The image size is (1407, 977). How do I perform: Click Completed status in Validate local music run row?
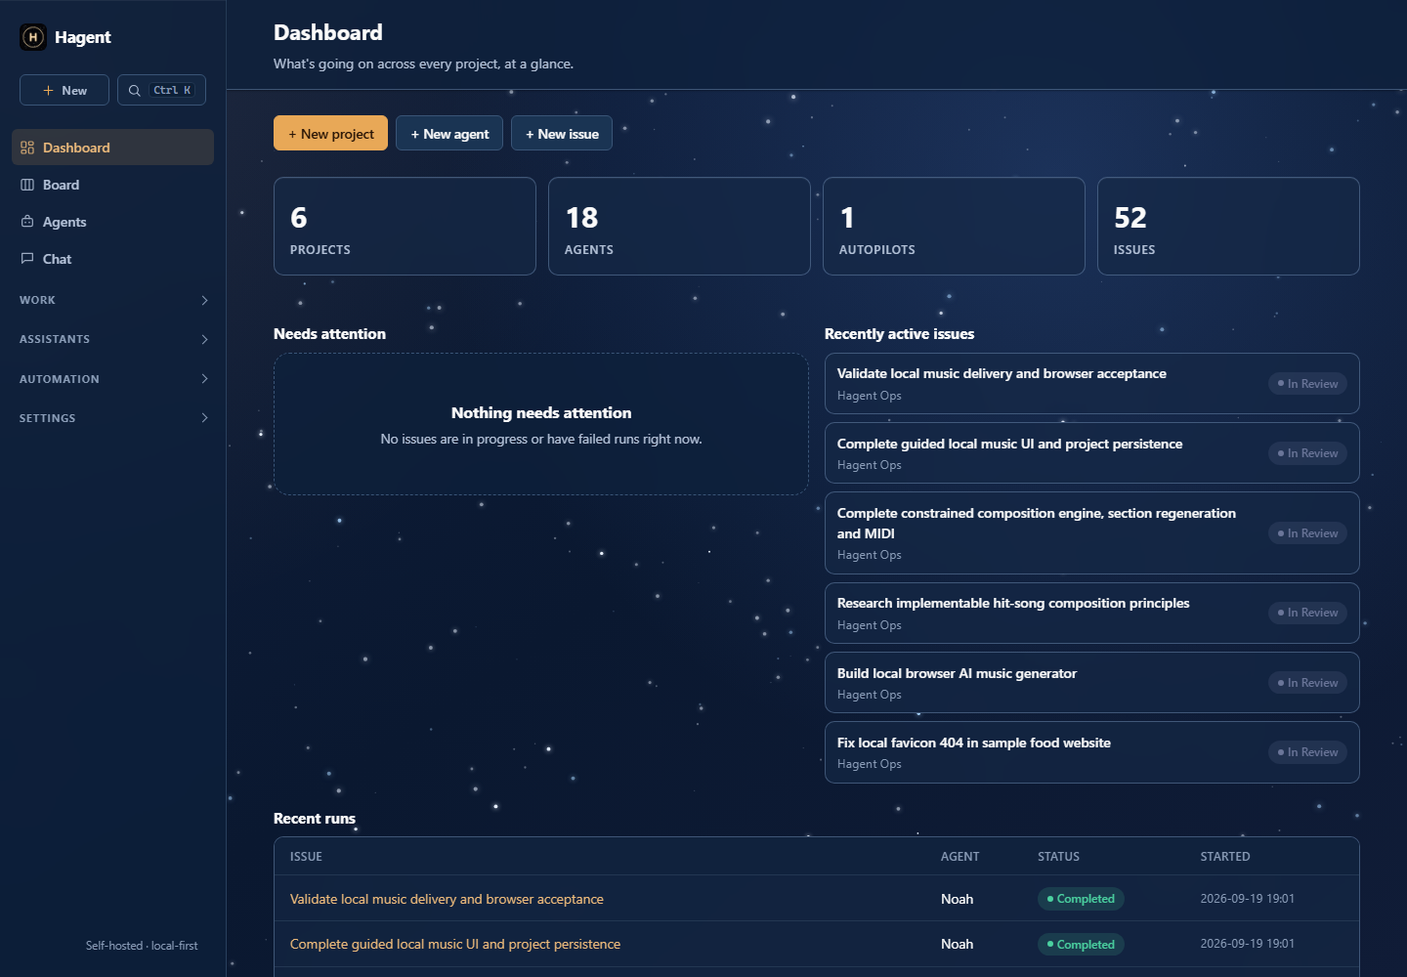tap(1081, 899)
